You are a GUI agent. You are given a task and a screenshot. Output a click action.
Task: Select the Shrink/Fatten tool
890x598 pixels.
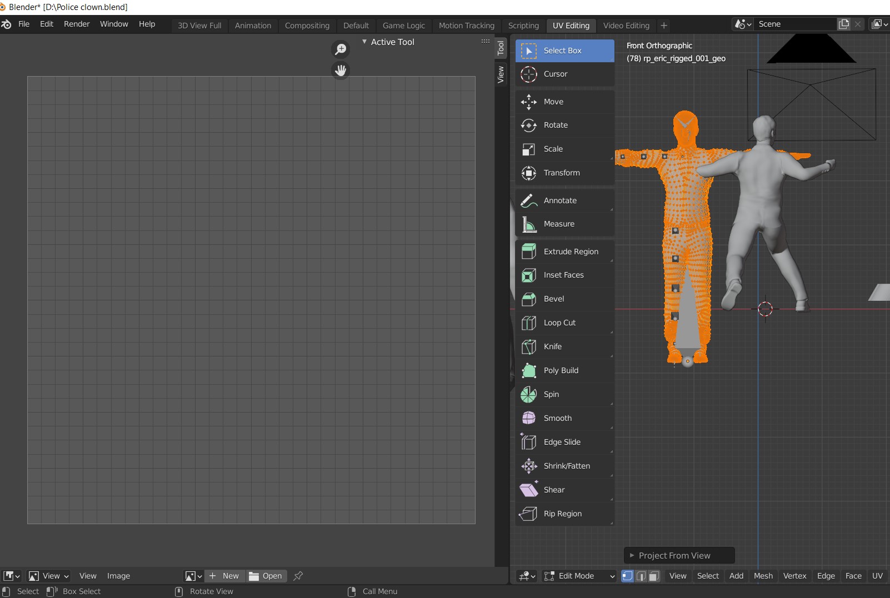click(564, 466)
